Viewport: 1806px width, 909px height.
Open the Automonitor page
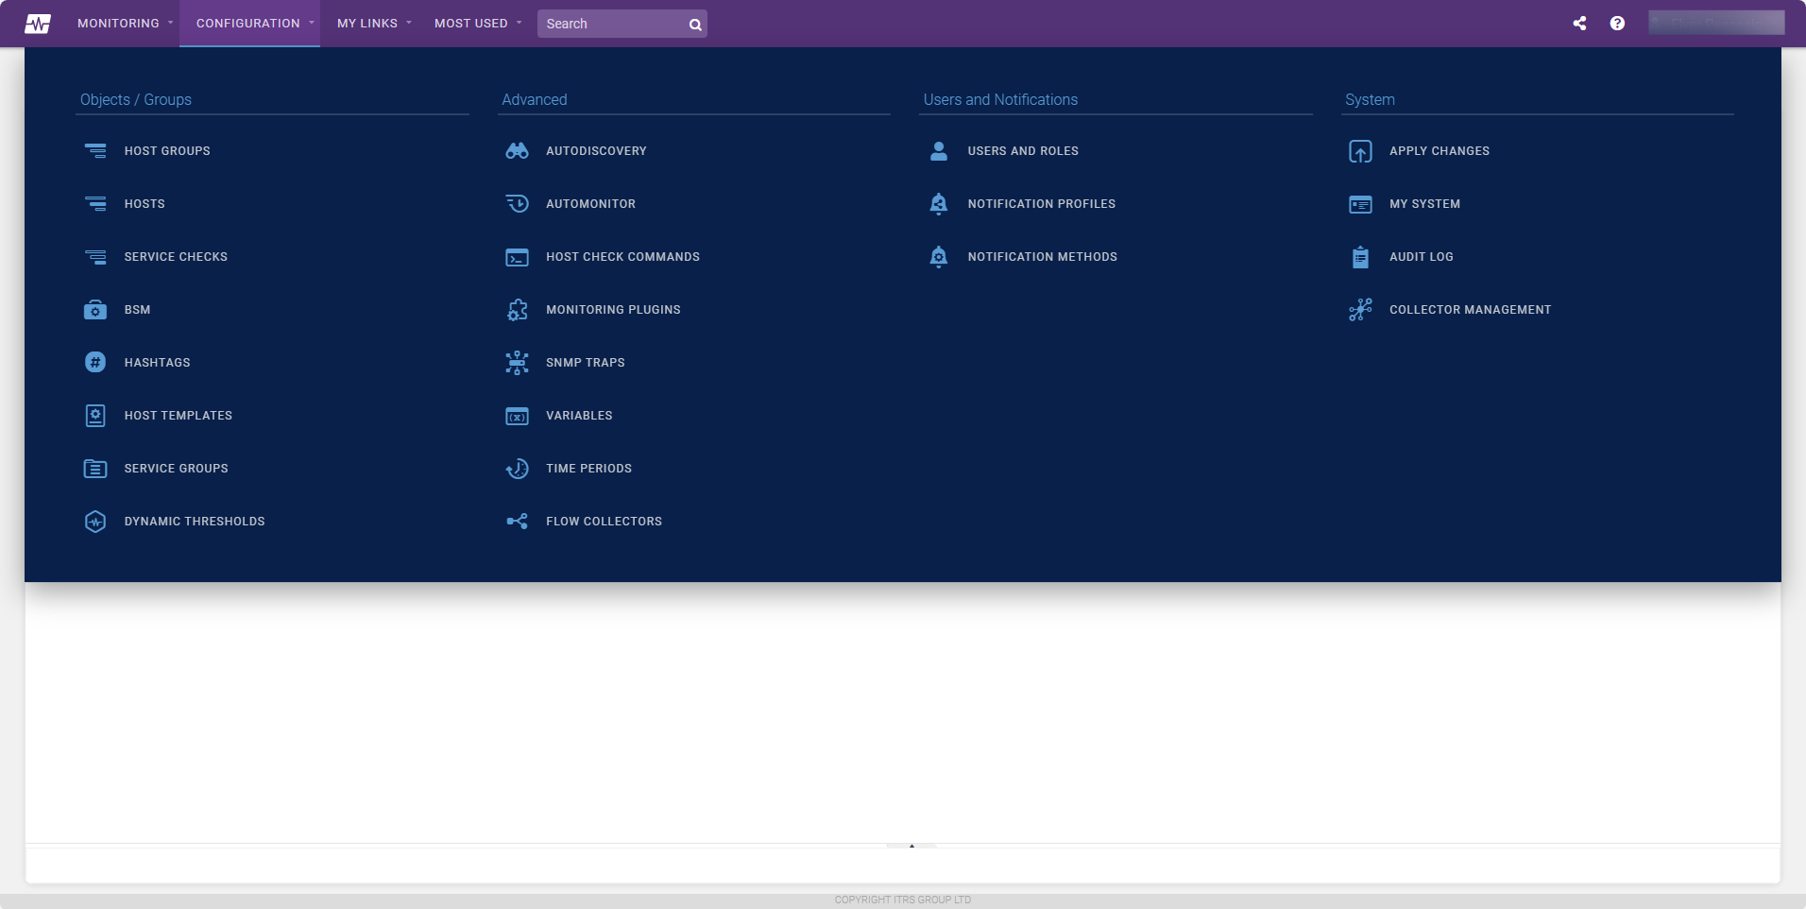(x=590, y=204)
